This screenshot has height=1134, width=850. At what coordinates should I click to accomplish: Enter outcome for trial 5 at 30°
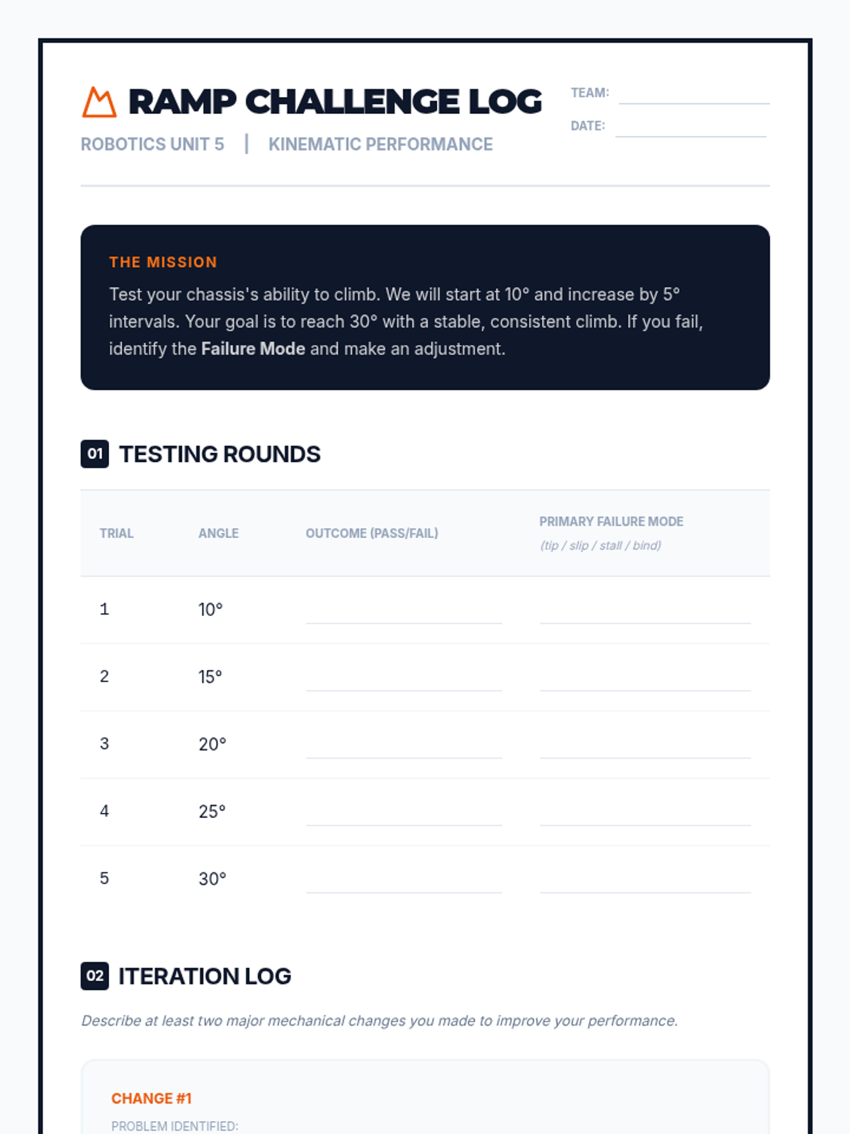point(404,882)
